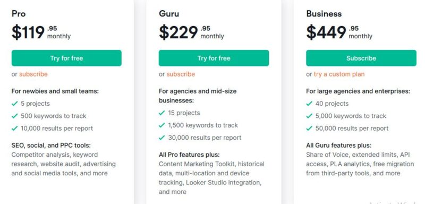Click the checkmark beside 50,000 results per report
Viewport: 425px width, 204px height.
309,128
